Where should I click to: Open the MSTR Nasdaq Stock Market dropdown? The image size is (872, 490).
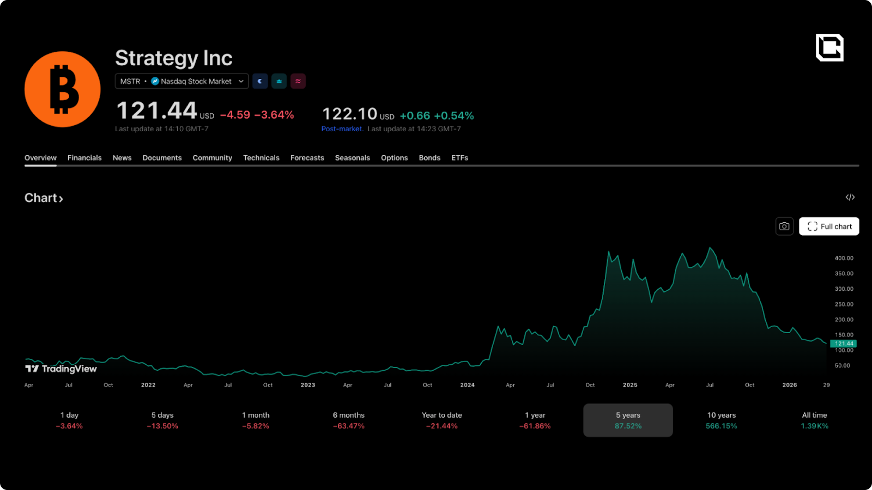pyautogui.click(x=182, y=81)
